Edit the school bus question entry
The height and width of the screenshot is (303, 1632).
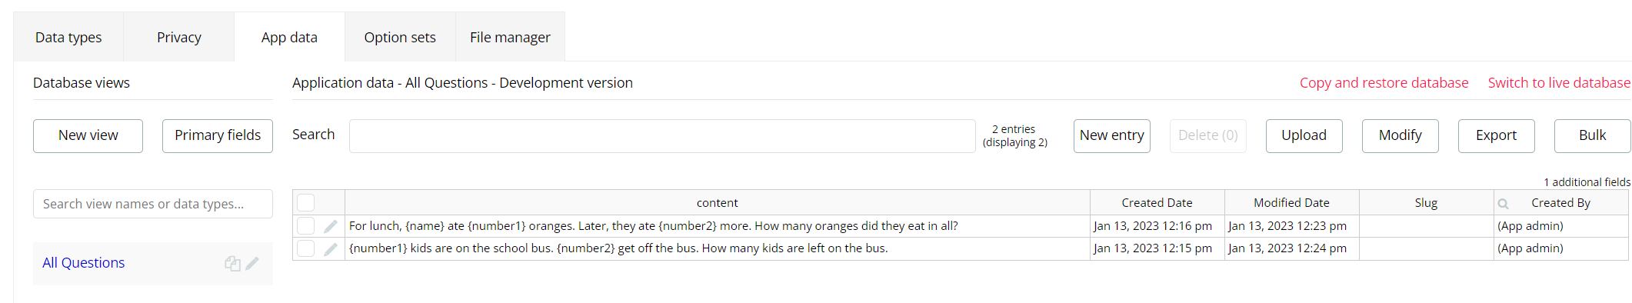[331, 249]
